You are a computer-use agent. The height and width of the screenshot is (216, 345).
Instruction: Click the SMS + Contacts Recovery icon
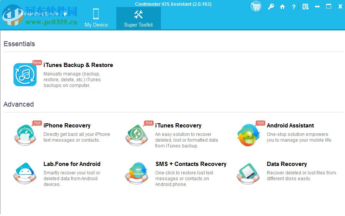(137, 174)
